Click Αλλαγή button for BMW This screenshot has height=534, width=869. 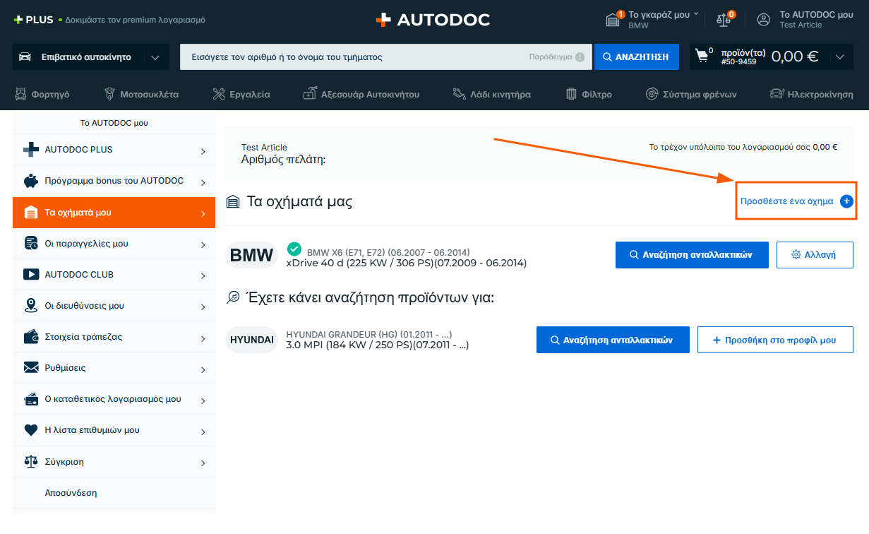point(815,255)
